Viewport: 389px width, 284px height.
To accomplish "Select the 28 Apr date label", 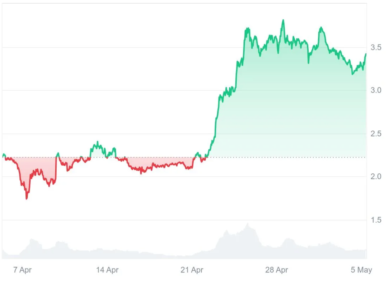I will (x=277, y=270).
